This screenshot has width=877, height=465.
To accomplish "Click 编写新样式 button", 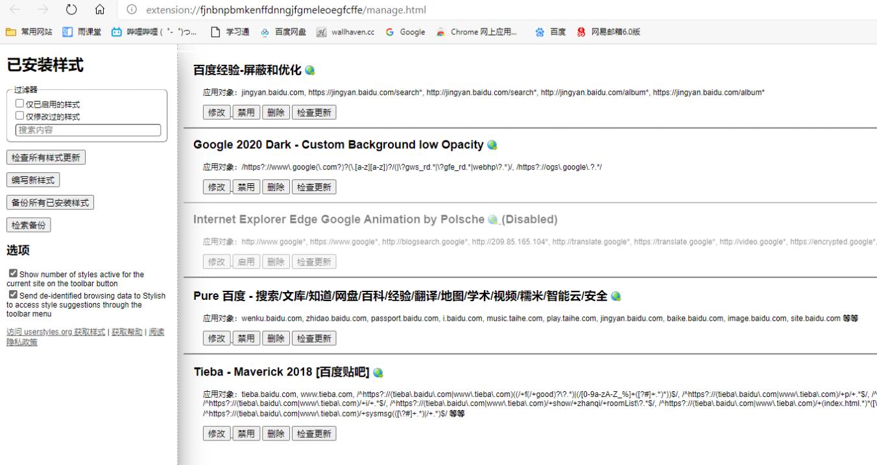I will (33, 180).
